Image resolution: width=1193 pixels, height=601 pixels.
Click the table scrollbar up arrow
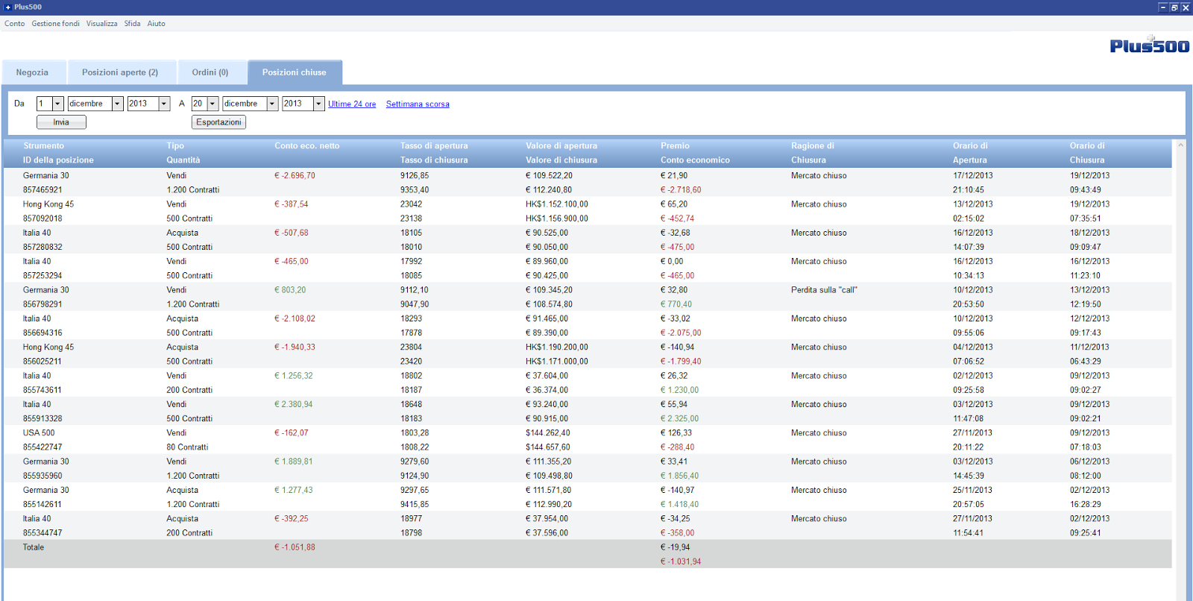point(1180,145)
